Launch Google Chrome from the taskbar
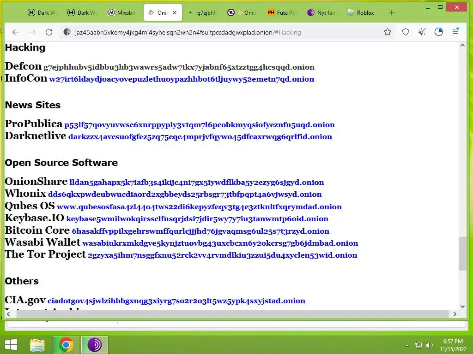Image resolution: width=473 pixels, height=354 pixels. 66,345
